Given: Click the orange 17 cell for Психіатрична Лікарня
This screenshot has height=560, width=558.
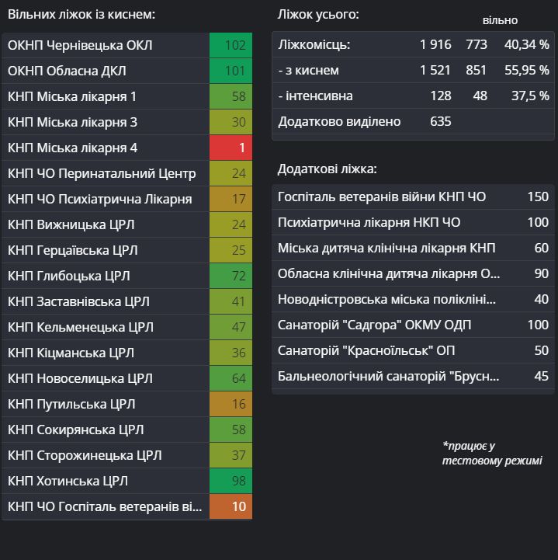Looking at the screenshot, I should click(230, 199).
